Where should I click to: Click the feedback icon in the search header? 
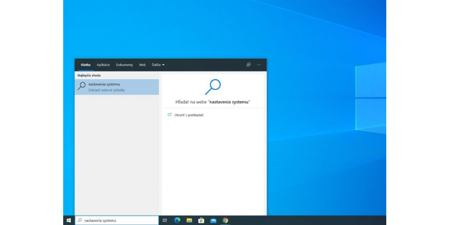click(248, 65)
